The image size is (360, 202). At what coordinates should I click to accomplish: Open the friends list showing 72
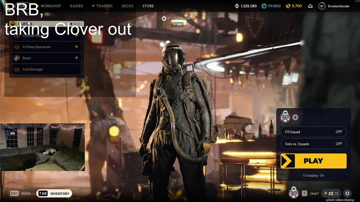pyautogui.click(x=331, y=193)
